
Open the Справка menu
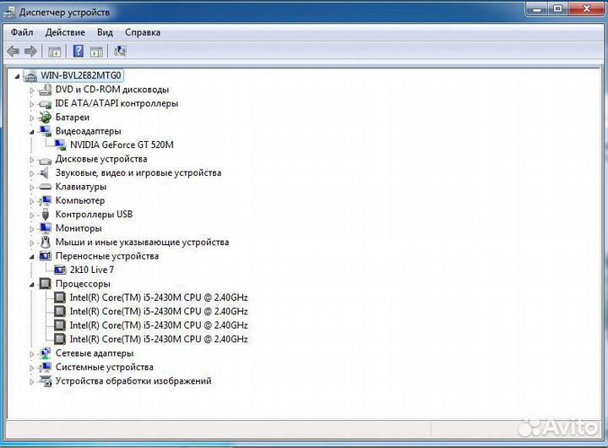pos(143,32)
